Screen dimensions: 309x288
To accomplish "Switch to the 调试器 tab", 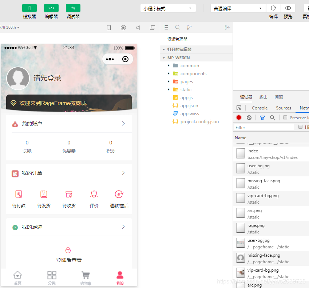I will [246, 97].
